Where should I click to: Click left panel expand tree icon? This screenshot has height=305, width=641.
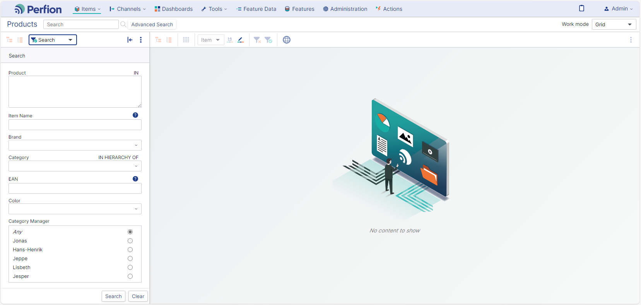[10, 40]
